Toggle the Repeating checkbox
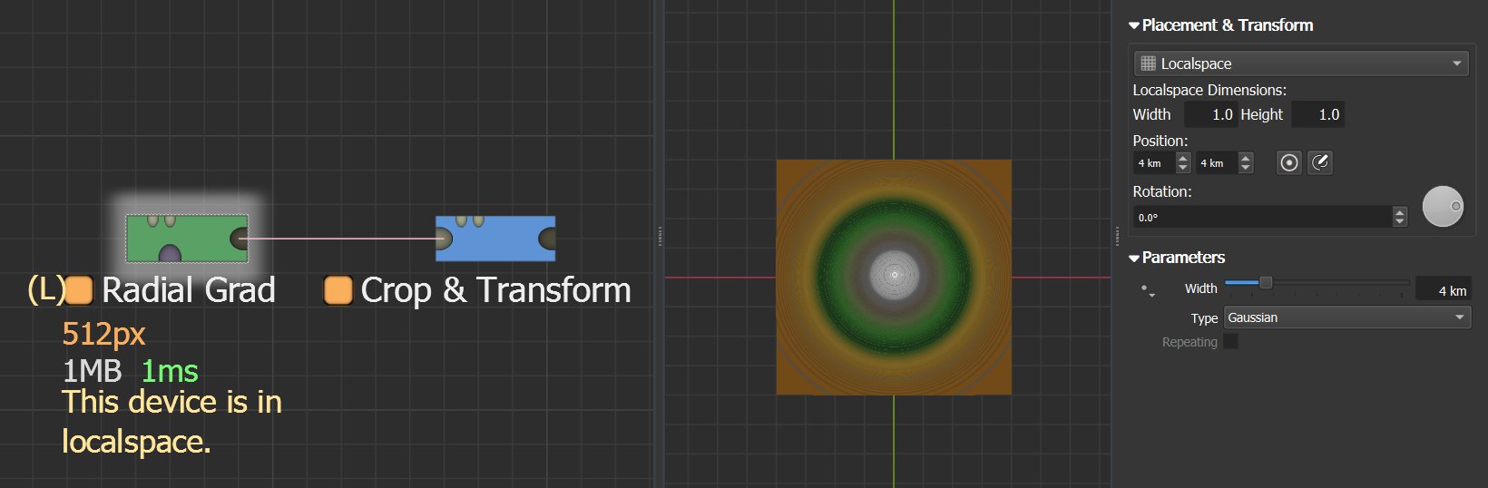Screen dimensions: 1488x488 pyautogui.click(x=1230, y=342)
